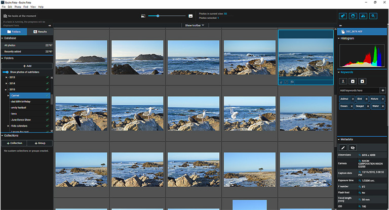389x210 pixels.
Task: Remove the Water keyword tag
Action: point(383,106)
